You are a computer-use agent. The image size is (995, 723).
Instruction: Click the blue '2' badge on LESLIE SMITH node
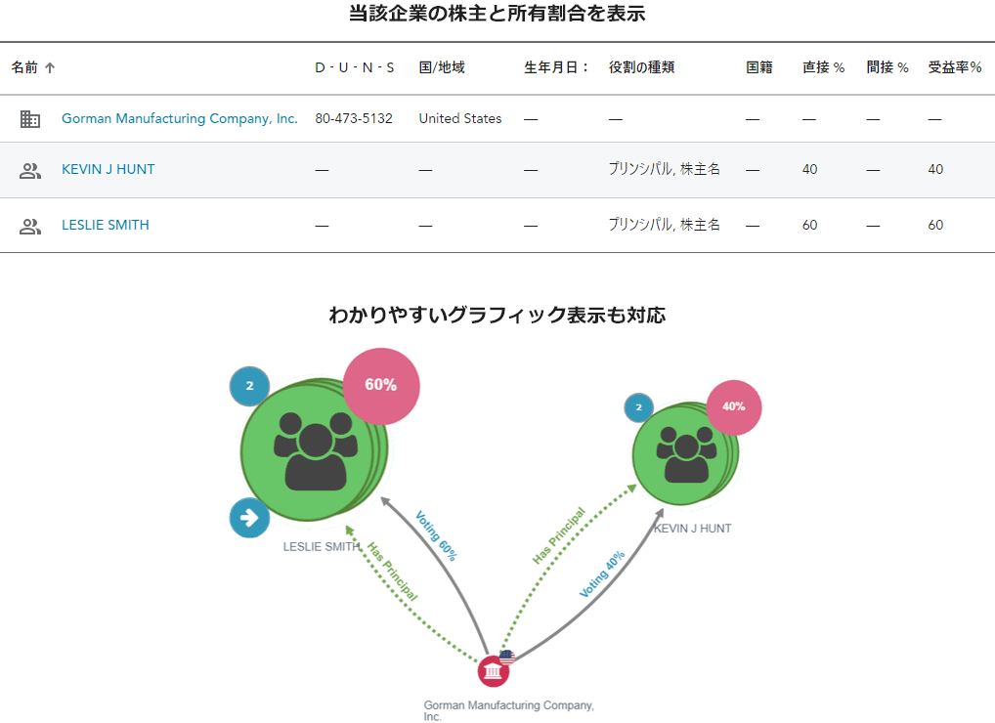point(249,386)
